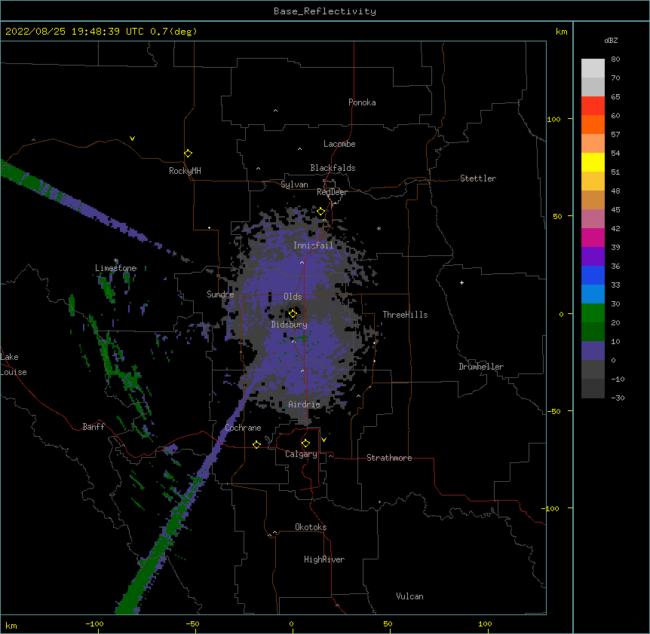Image resolution: width=650 pixels, height=634 pixels.
Task: Click the HighRiver label
Action: click(x=324, y=559)
